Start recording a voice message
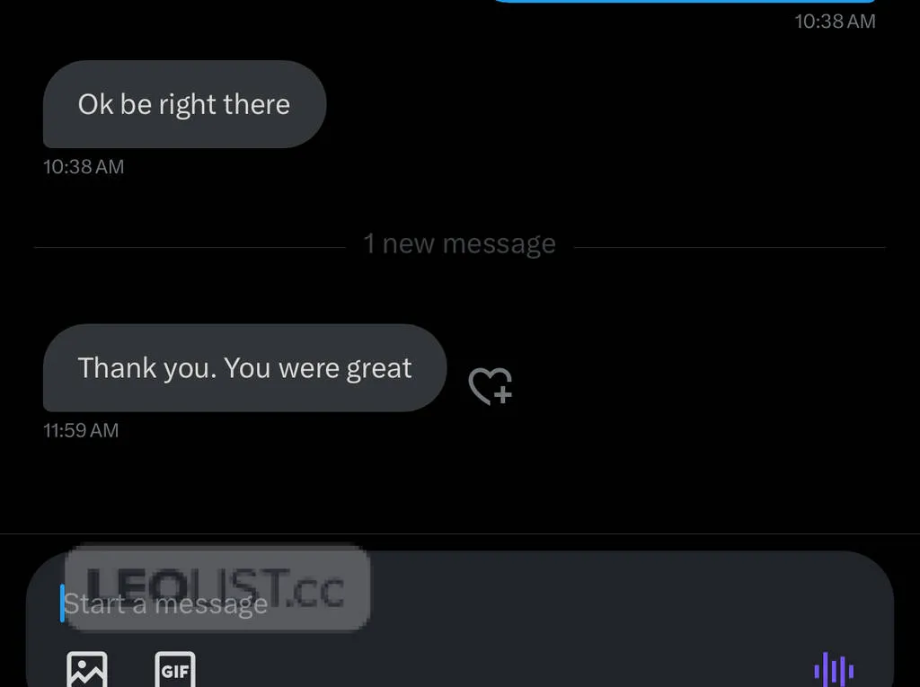This screenshot has height=687, width=920. [834, 669]
